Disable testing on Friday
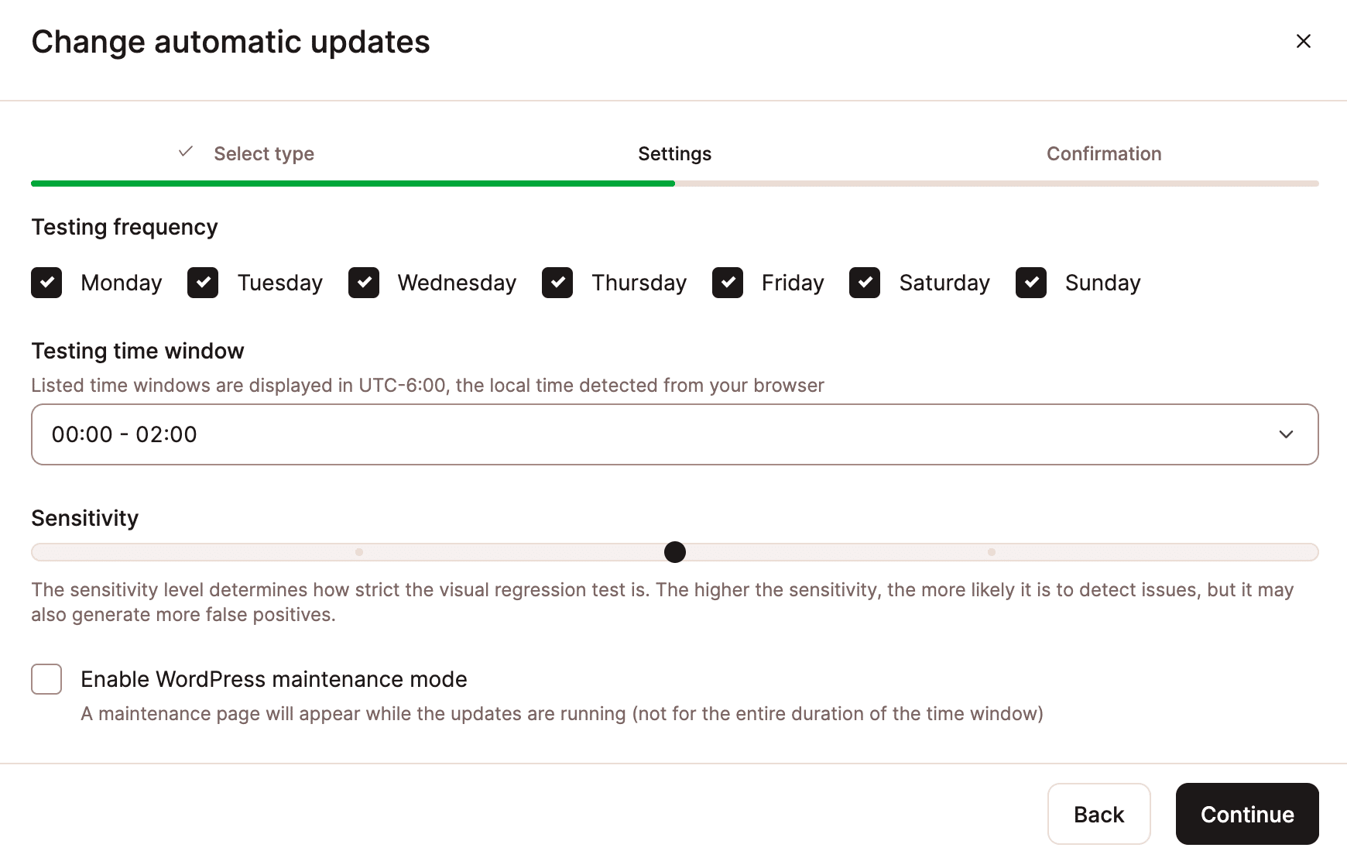Image resolution: width=1347 pixels, height=858 pixels. [x=728, y=283]
